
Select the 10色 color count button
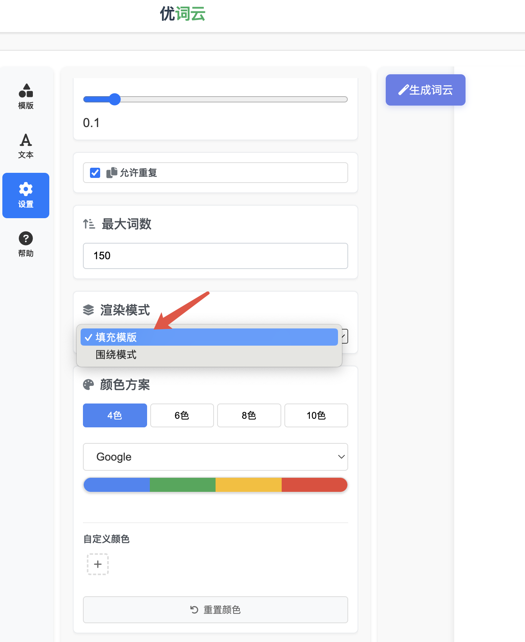[316, 415]
